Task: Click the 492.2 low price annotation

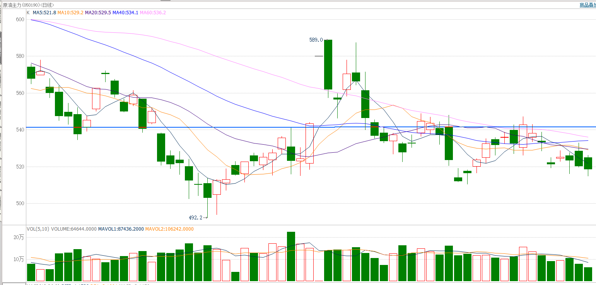Action: (x=195, y=218)
